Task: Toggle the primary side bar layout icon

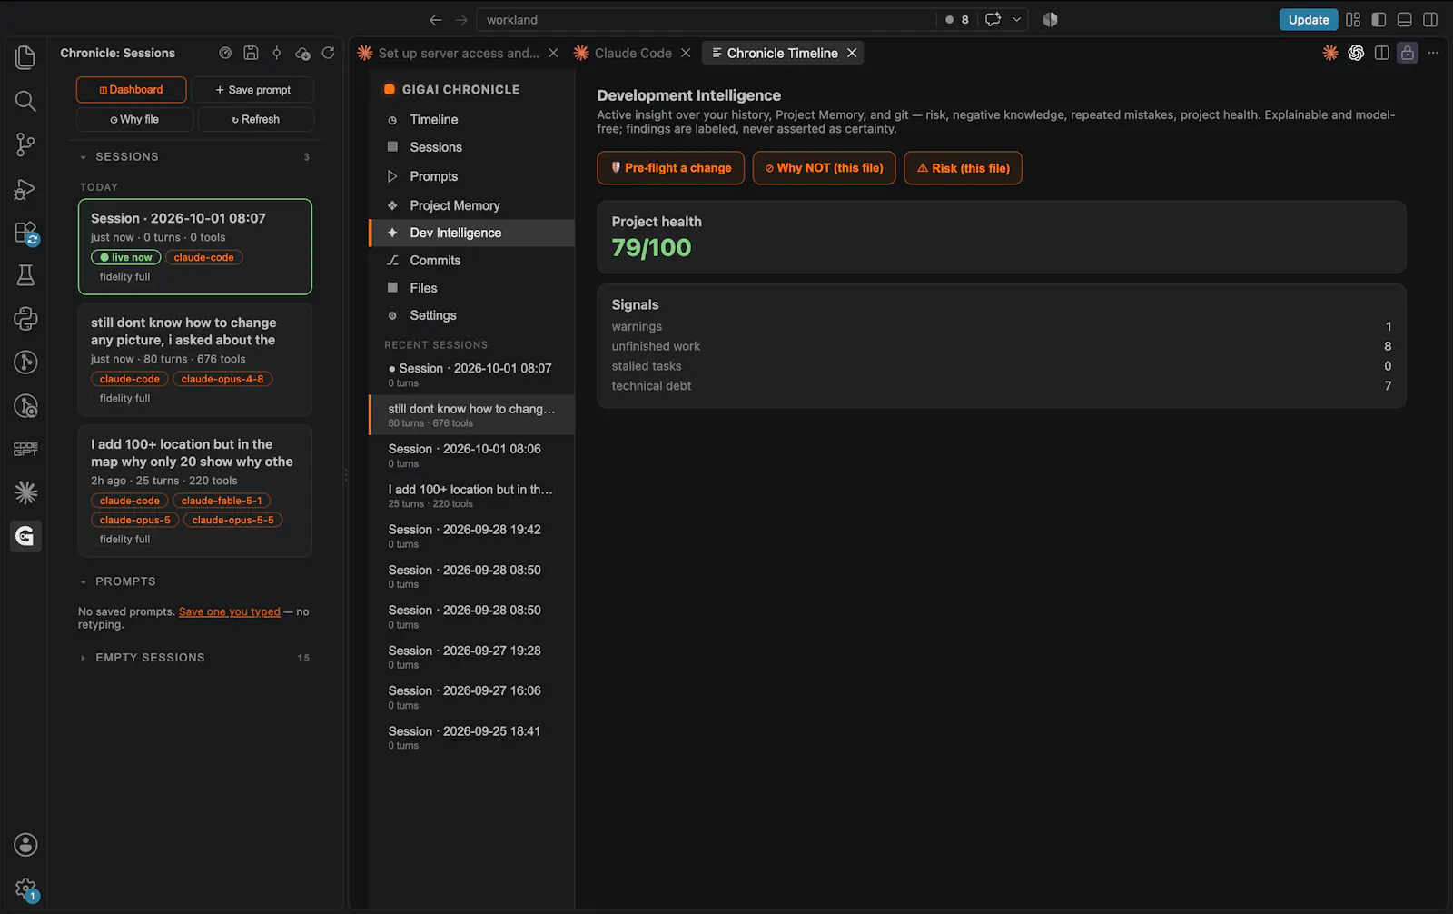Action: pyautogui.click(x=1379, y=19)
